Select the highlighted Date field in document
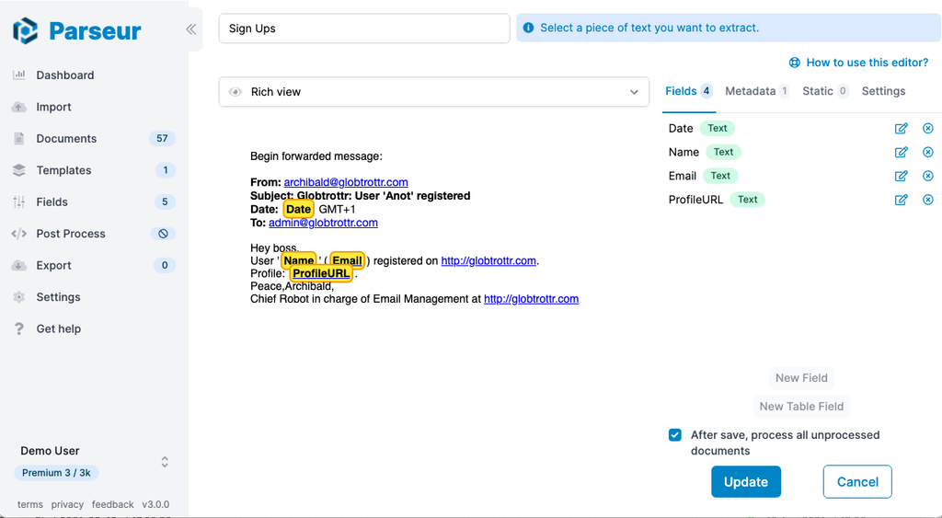 [x=299, y=209]
